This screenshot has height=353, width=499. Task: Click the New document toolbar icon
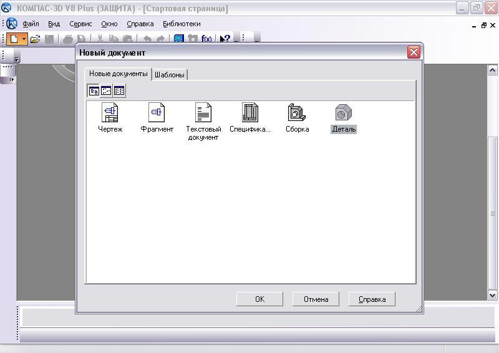(x=14, y=39)
